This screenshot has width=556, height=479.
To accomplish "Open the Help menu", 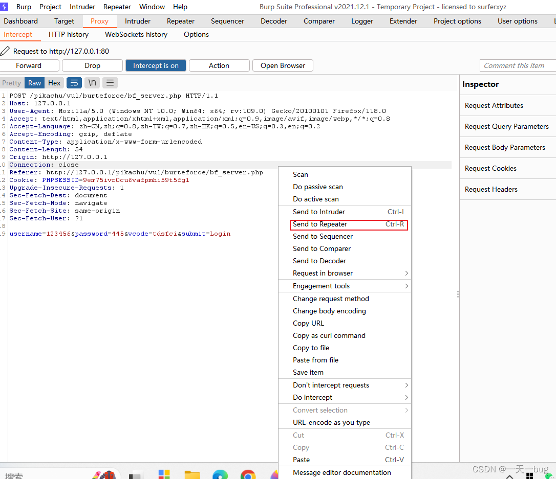I will (180, 7).
